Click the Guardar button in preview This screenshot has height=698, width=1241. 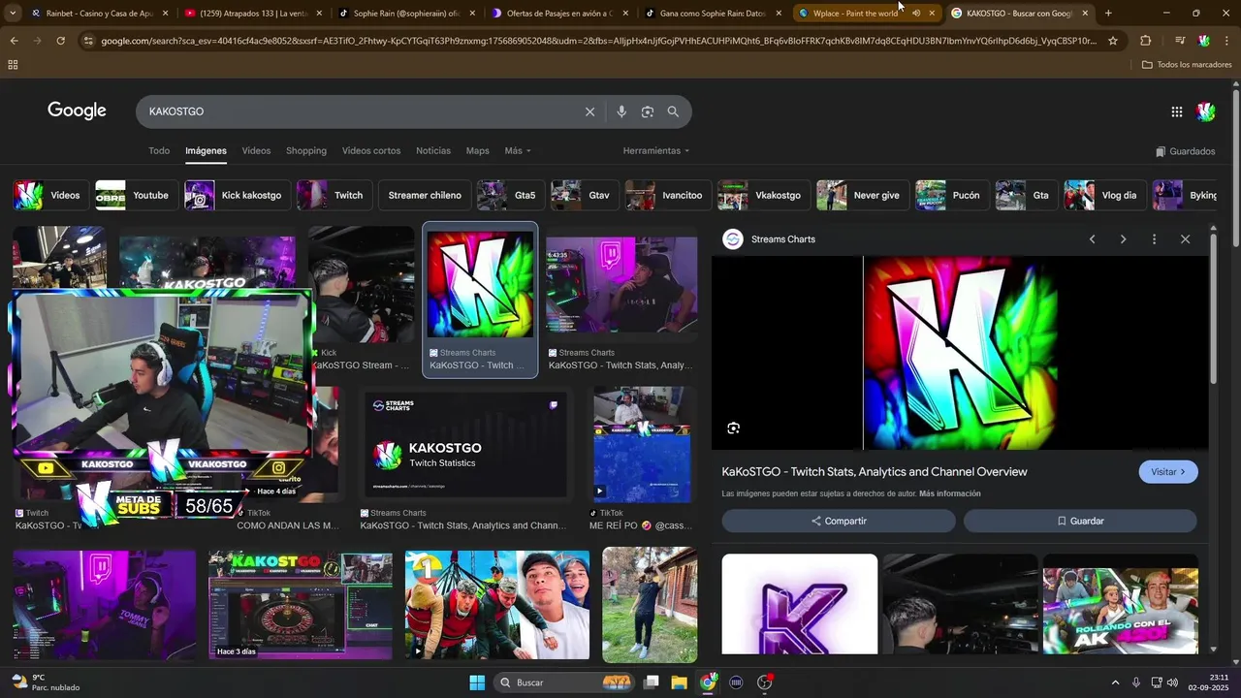1080,521
